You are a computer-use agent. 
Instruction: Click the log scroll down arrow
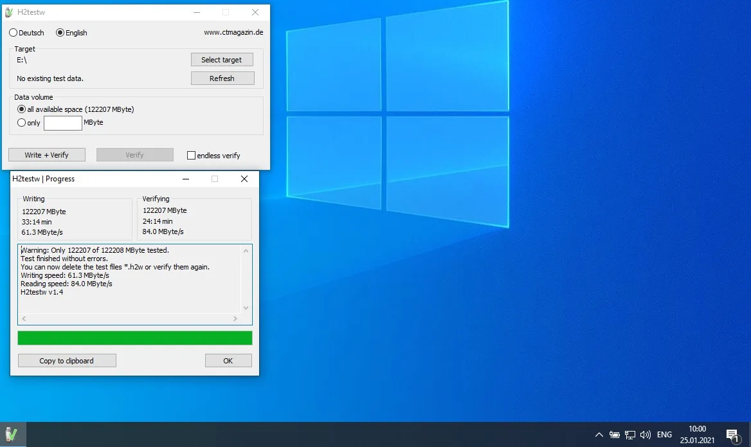(246, 308)
